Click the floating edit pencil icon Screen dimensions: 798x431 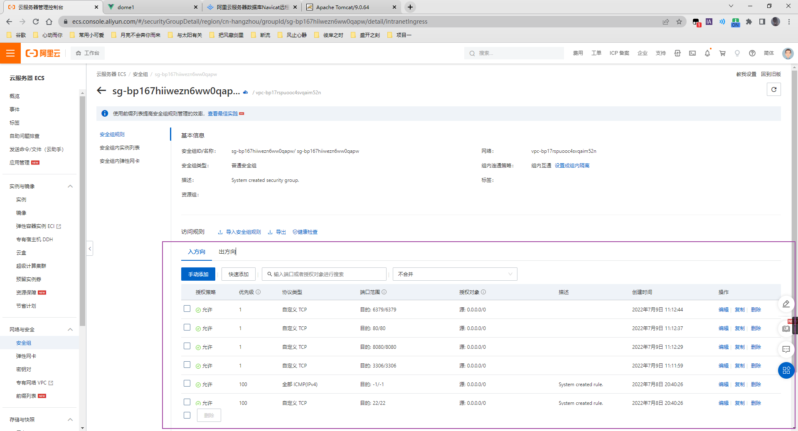coord(786,304)
